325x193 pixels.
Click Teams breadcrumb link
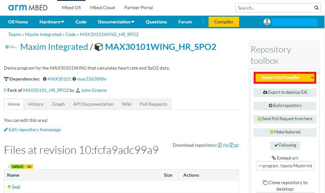[x=15, y=34]
